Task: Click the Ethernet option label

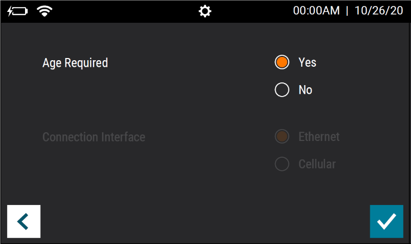Action: (319, 137)
